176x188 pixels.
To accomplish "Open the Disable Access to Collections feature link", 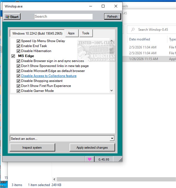I will 49,76.
